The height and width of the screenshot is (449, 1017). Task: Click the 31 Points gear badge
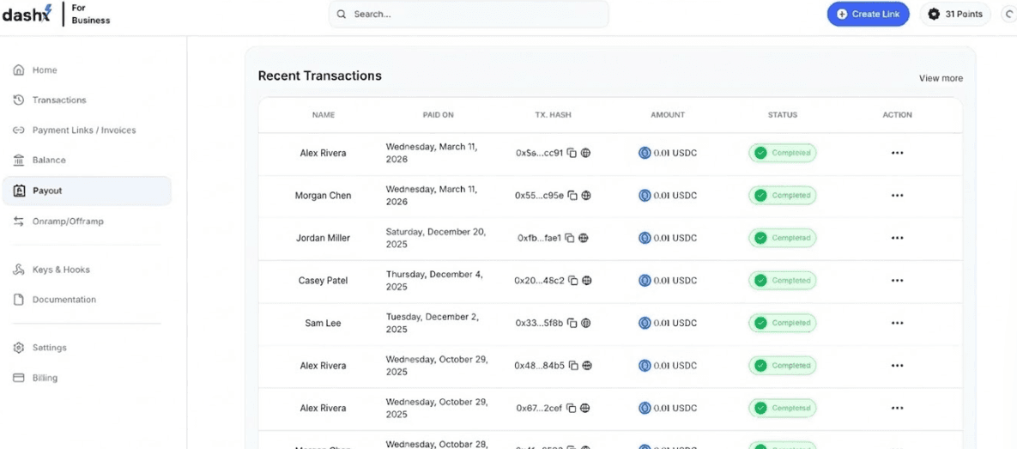[955, 15]
